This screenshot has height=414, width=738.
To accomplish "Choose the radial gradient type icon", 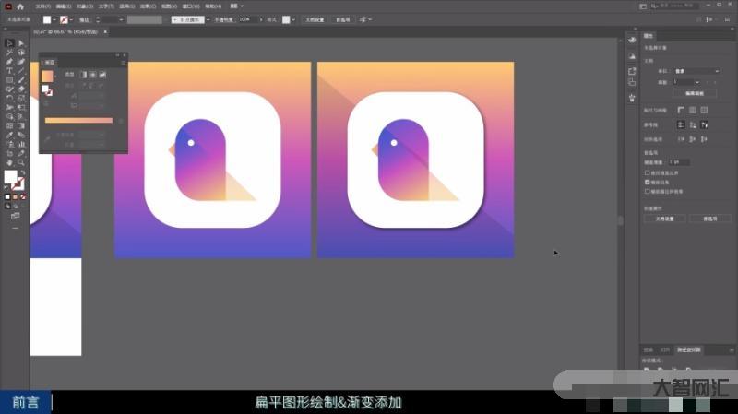I will click(x=92, y=75).
